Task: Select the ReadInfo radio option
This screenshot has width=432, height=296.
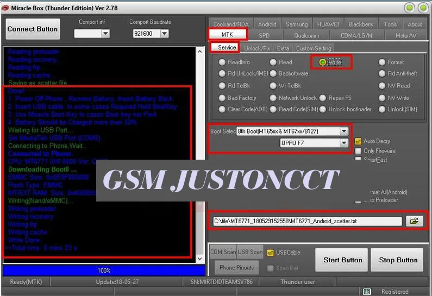Action: (x=222, y=62)
